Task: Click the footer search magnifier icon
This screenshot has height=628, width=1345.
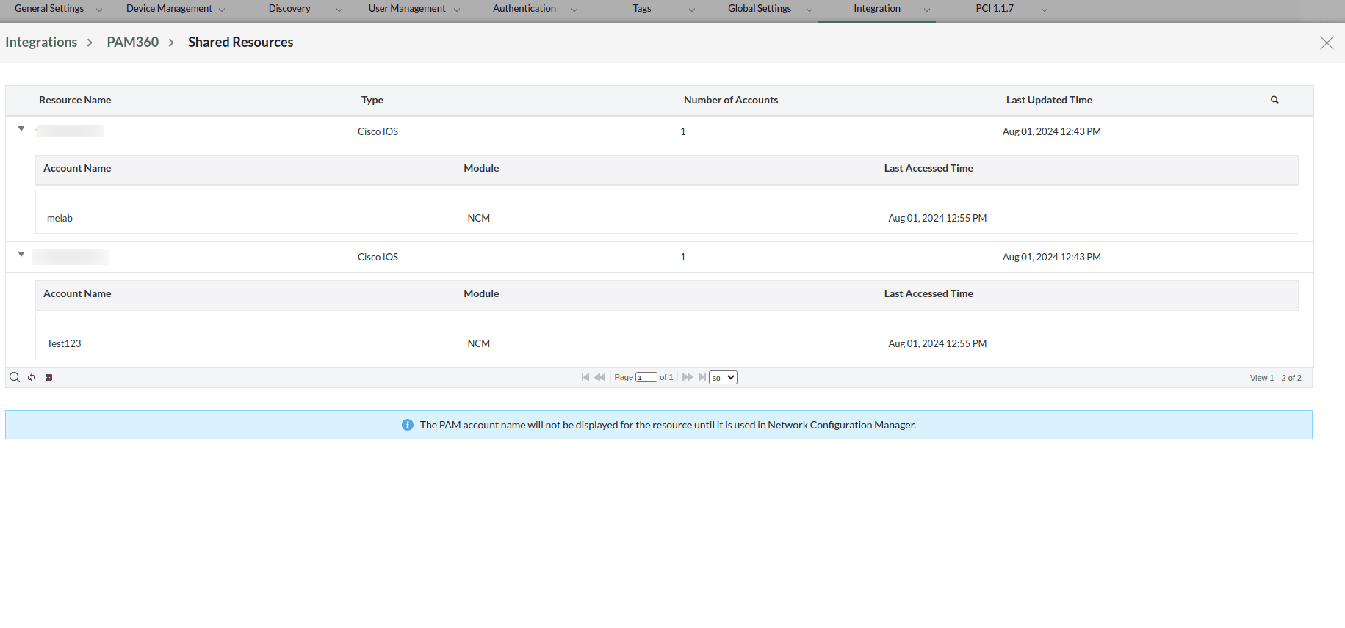Action: pos(15,377)
